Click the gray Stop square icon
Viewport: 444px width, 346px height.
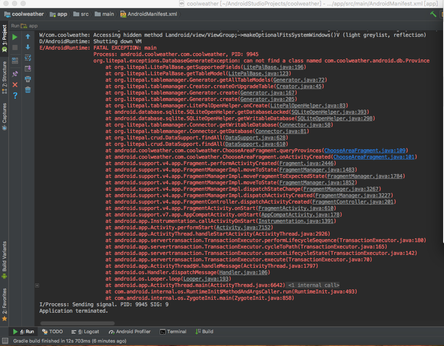(x=15, y=47)
